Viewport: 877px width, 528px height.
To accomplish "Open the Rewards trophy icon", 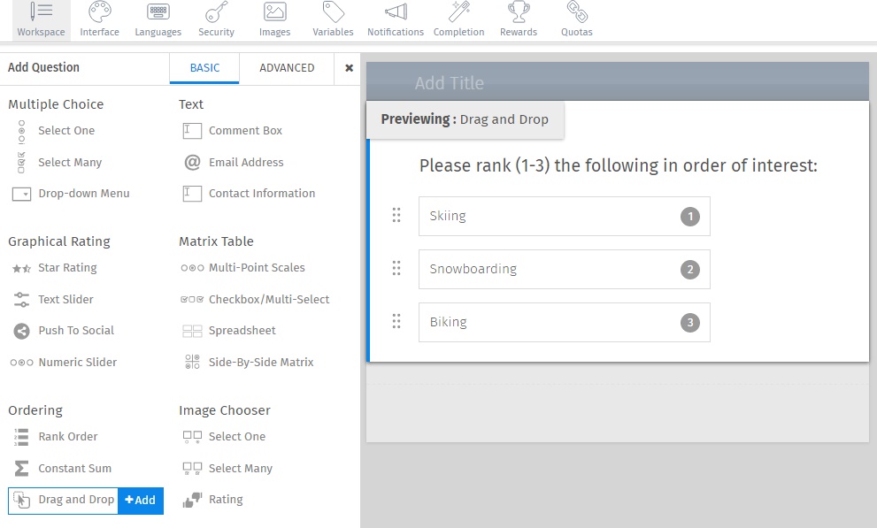I will [x=518, y=12].
